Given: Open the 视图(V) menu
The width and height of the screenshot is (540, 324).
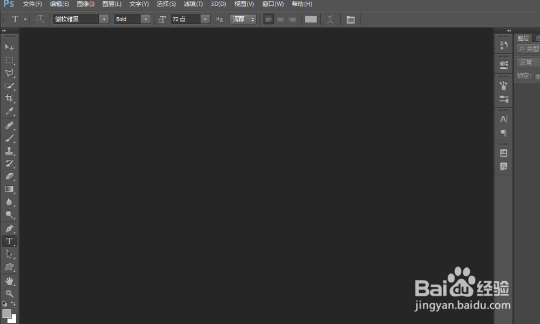Looking at the screenshot, I should pyautogui.click(x=244, y=4).
